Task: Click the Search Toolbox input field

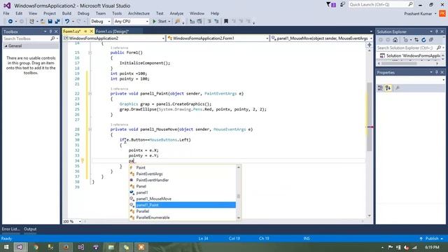Action: [x=27, y=38]
